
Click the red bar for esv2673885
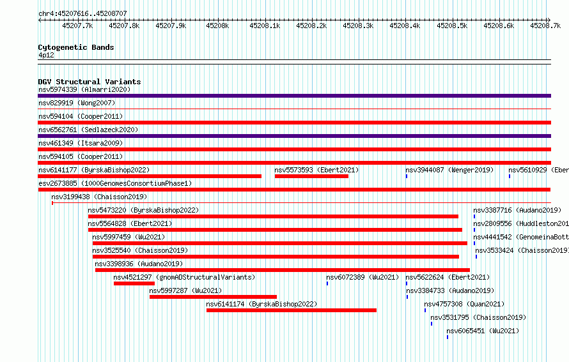294,190
